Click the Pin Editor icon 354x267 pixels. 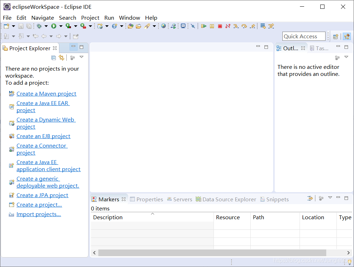pos(76,36)
